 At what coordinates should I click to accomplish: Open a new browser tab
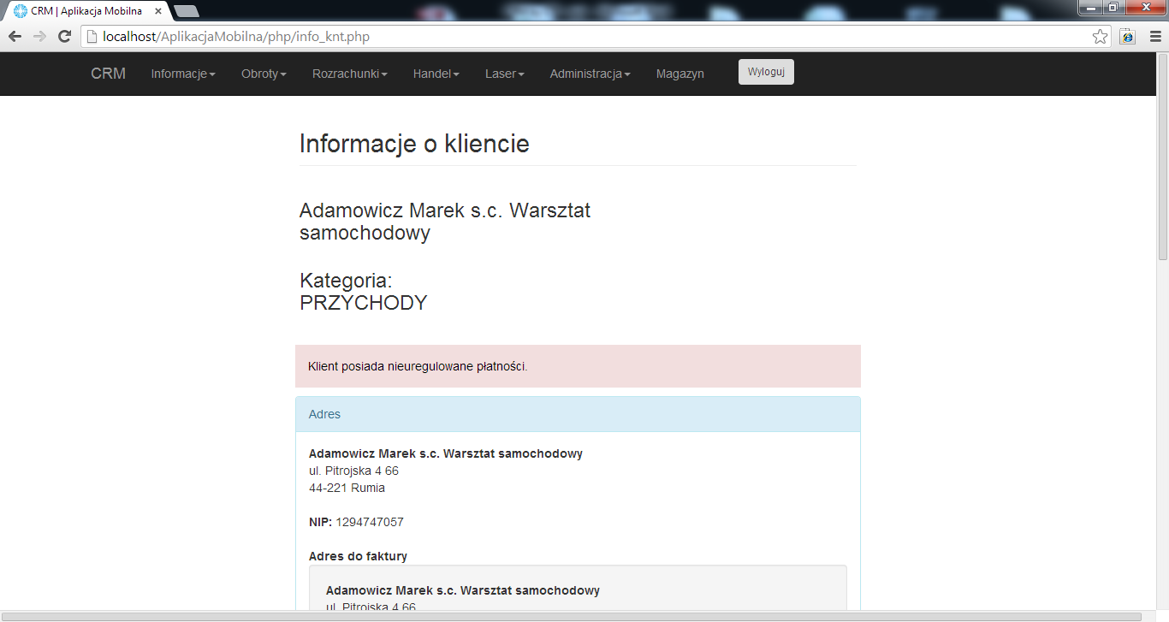186,11
